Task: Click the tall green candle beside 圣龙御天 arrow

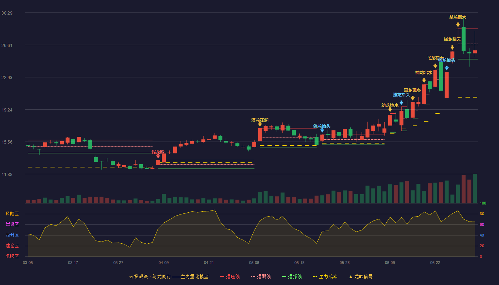Action: coord(464,39)
